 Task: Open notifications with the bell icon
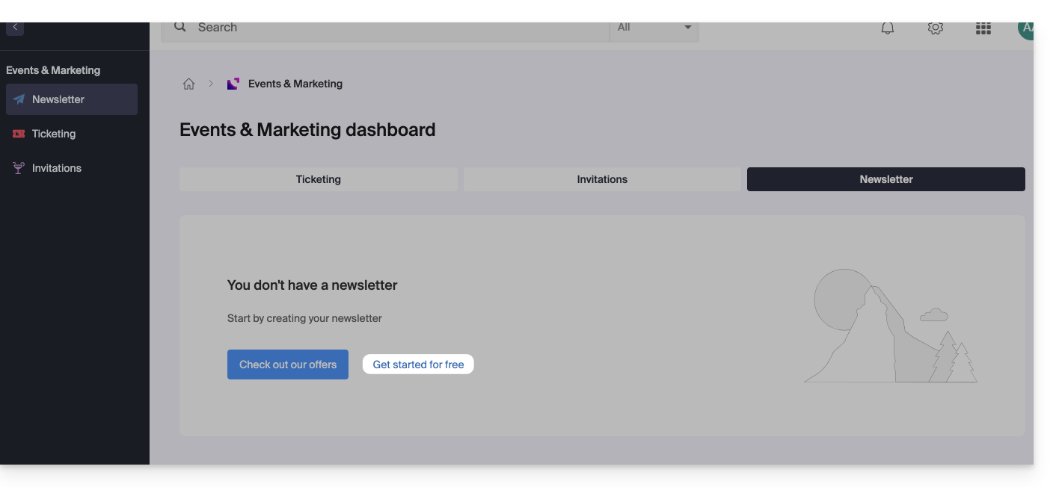888,28
